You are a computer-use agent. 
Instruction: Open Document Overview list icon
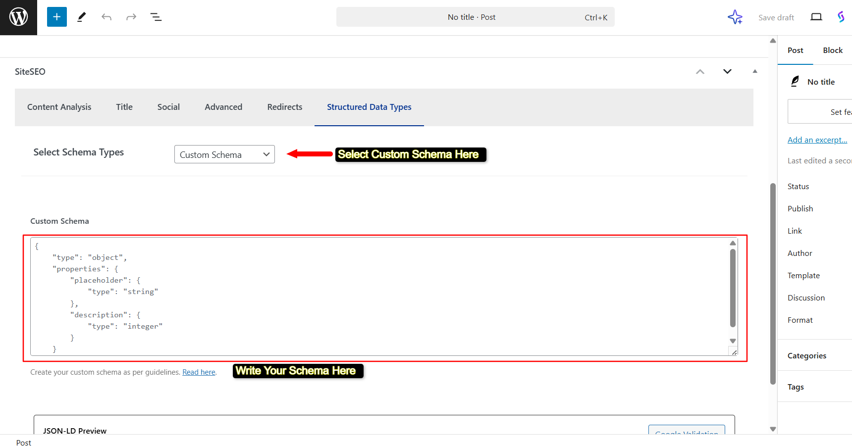pyautogui.click(x=156, y=17)
